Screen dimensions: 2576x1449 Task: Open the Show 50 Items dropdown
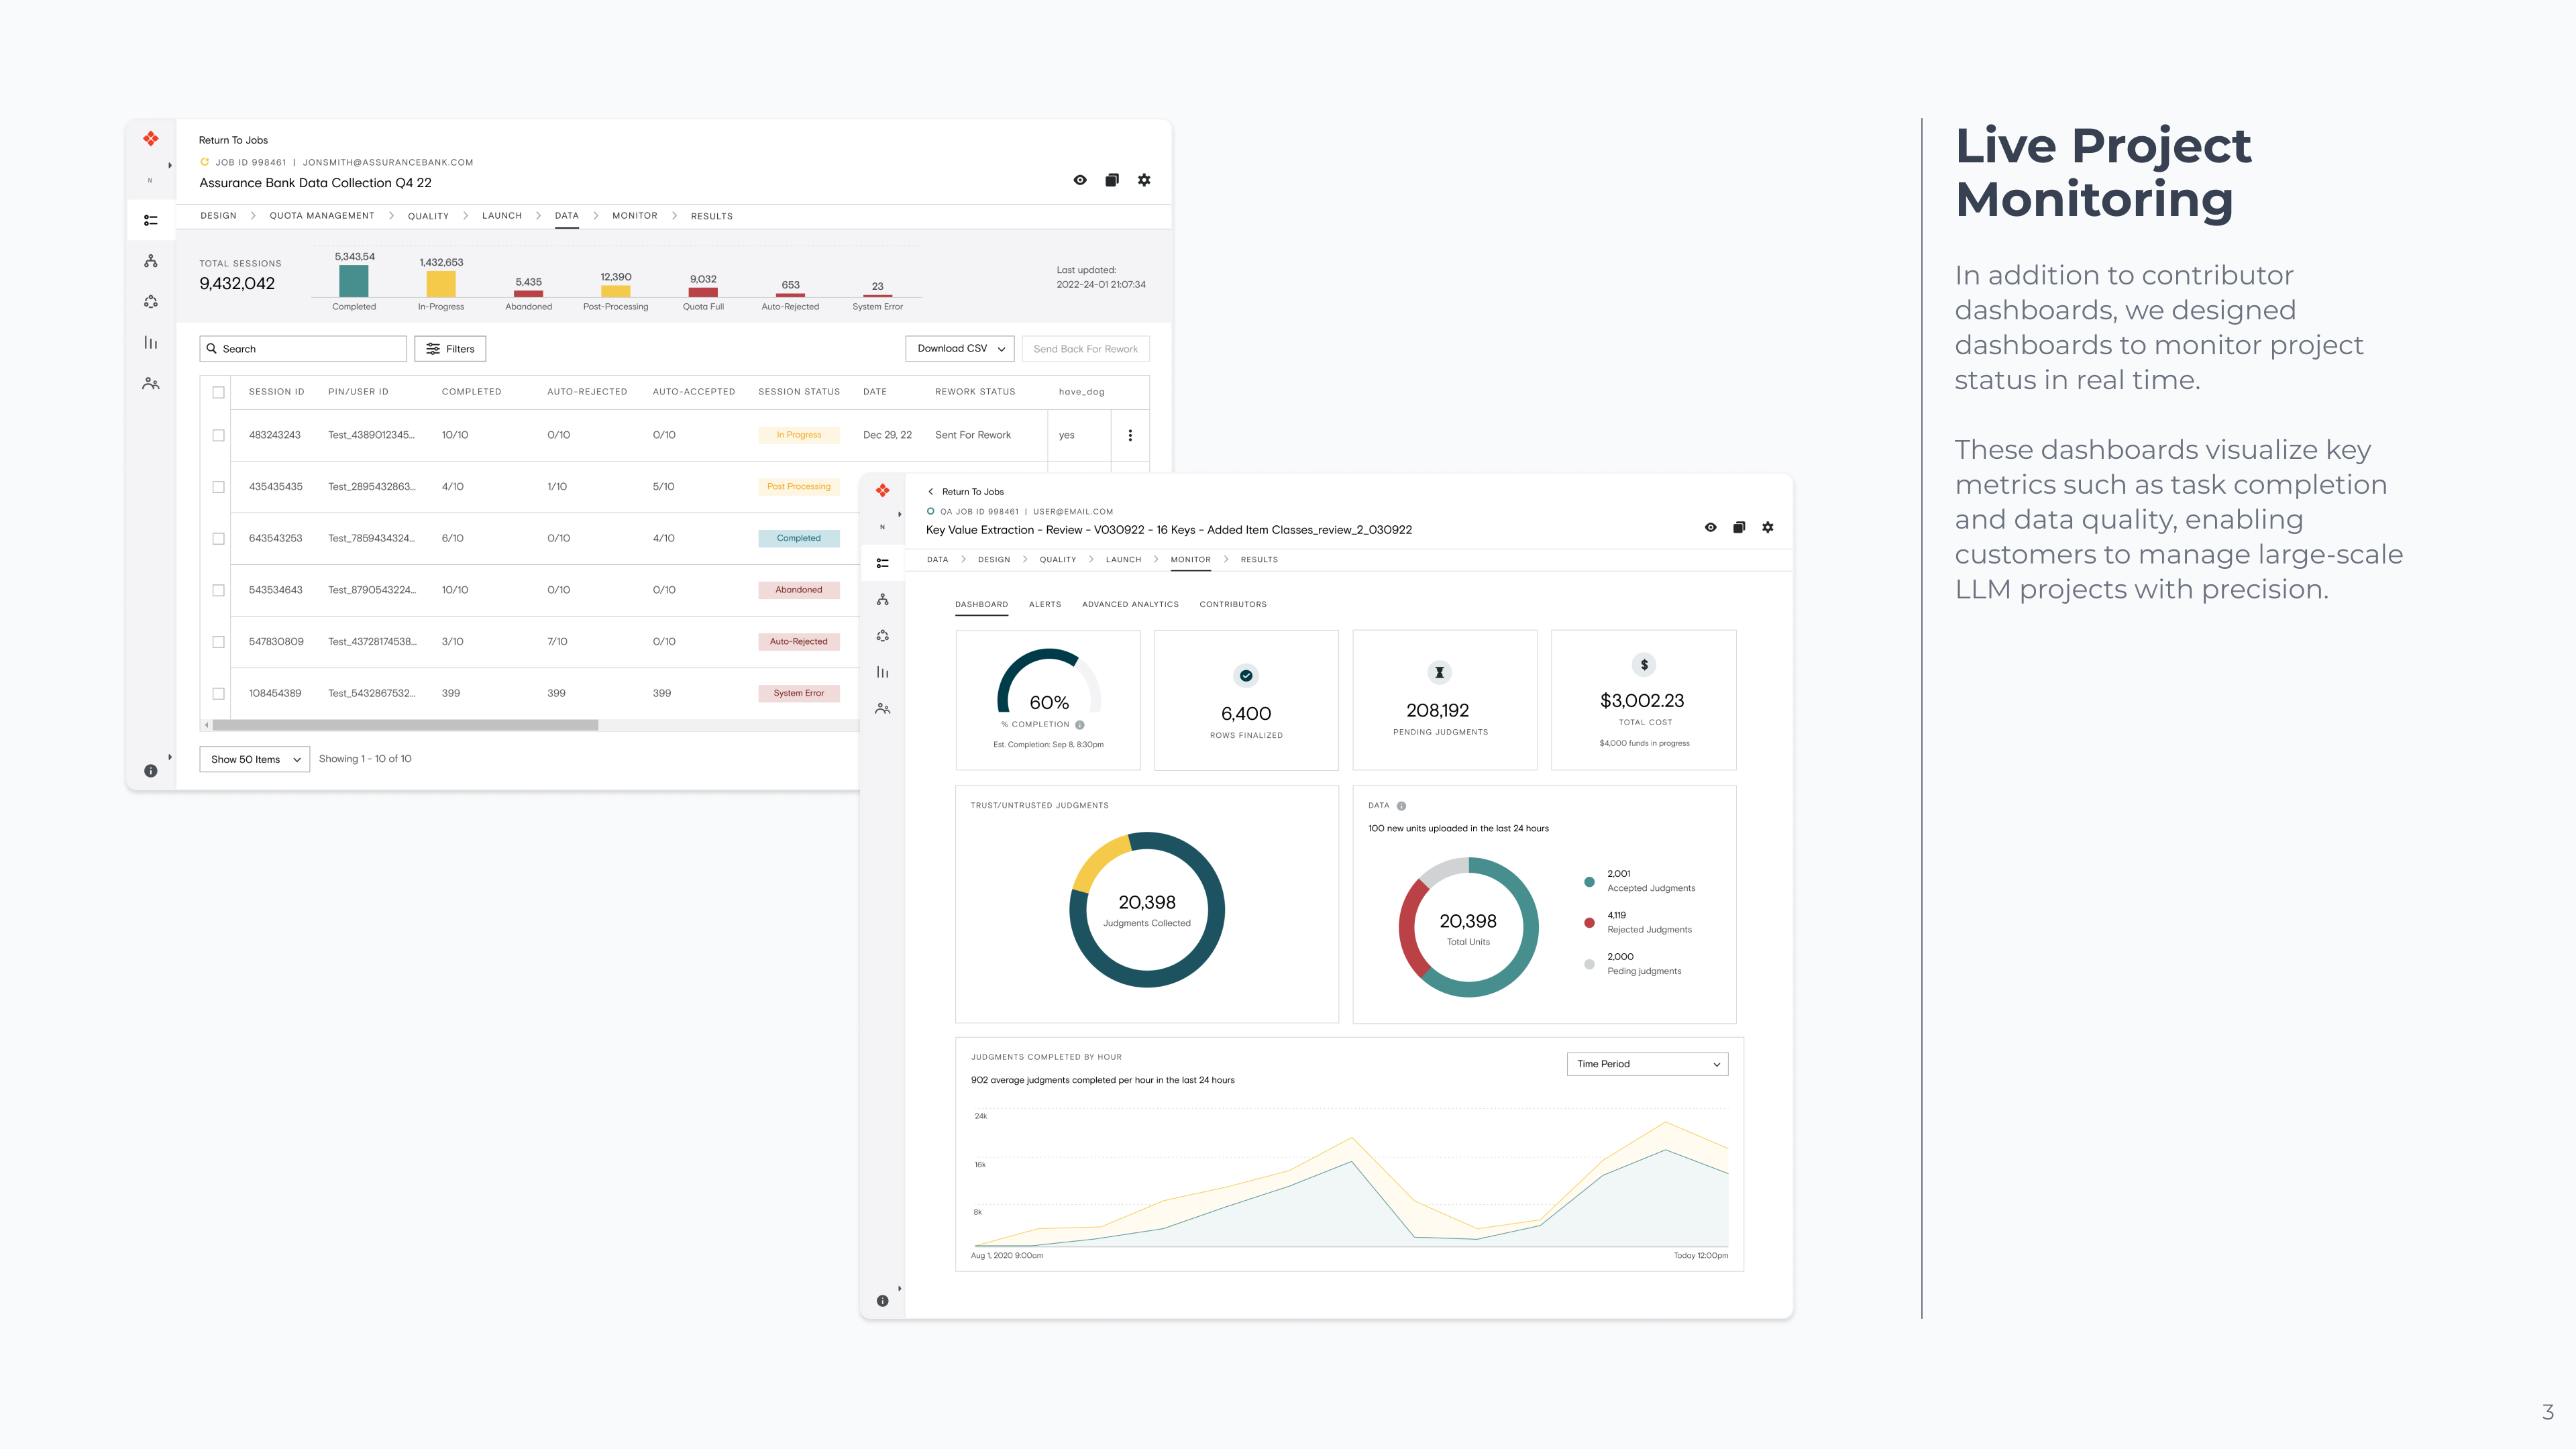(254, 760)
